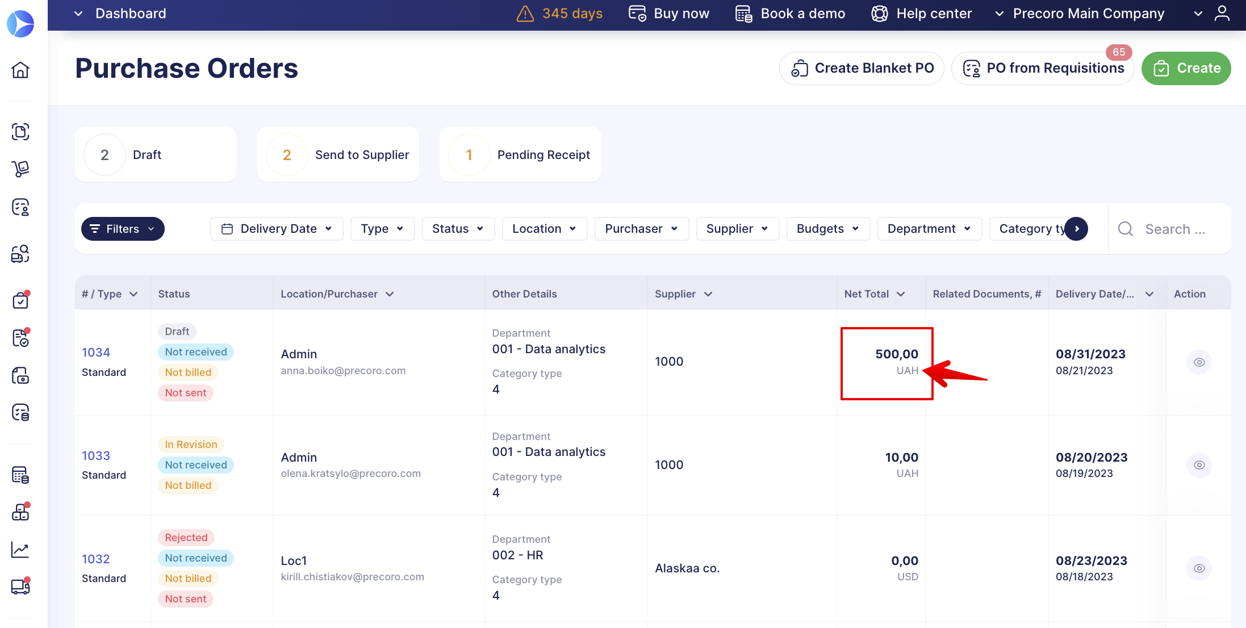Open the Status filter dropdown

458,229
